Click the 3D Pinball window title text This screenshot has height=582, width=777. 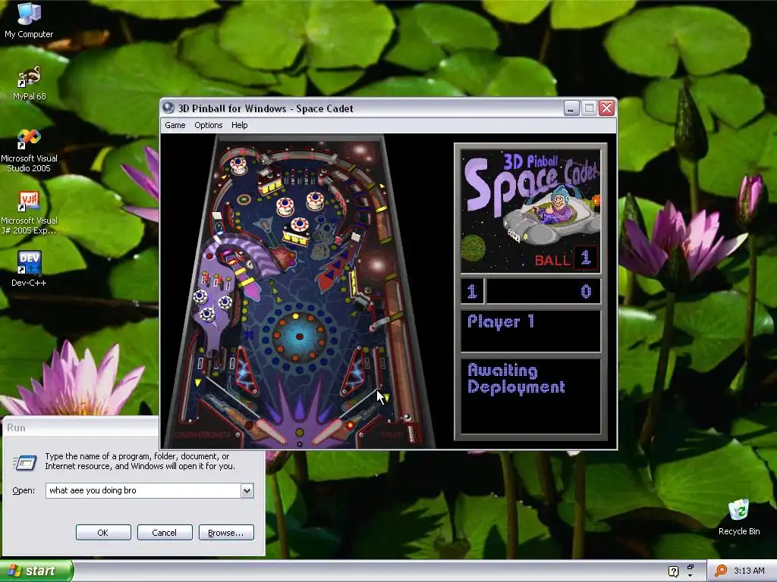pyautogui.click(x=266, y=108)
